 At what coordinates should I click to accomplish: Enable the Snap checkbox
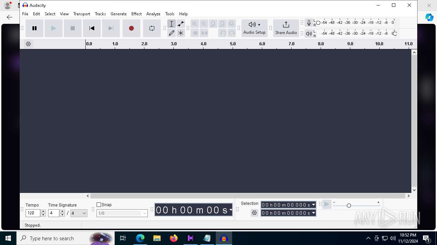99,205
